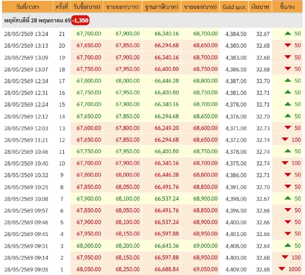This screenshot has width=305, height=275.
Task: Click the red down arrow in the 10:25 row
Action: [288, 187]
